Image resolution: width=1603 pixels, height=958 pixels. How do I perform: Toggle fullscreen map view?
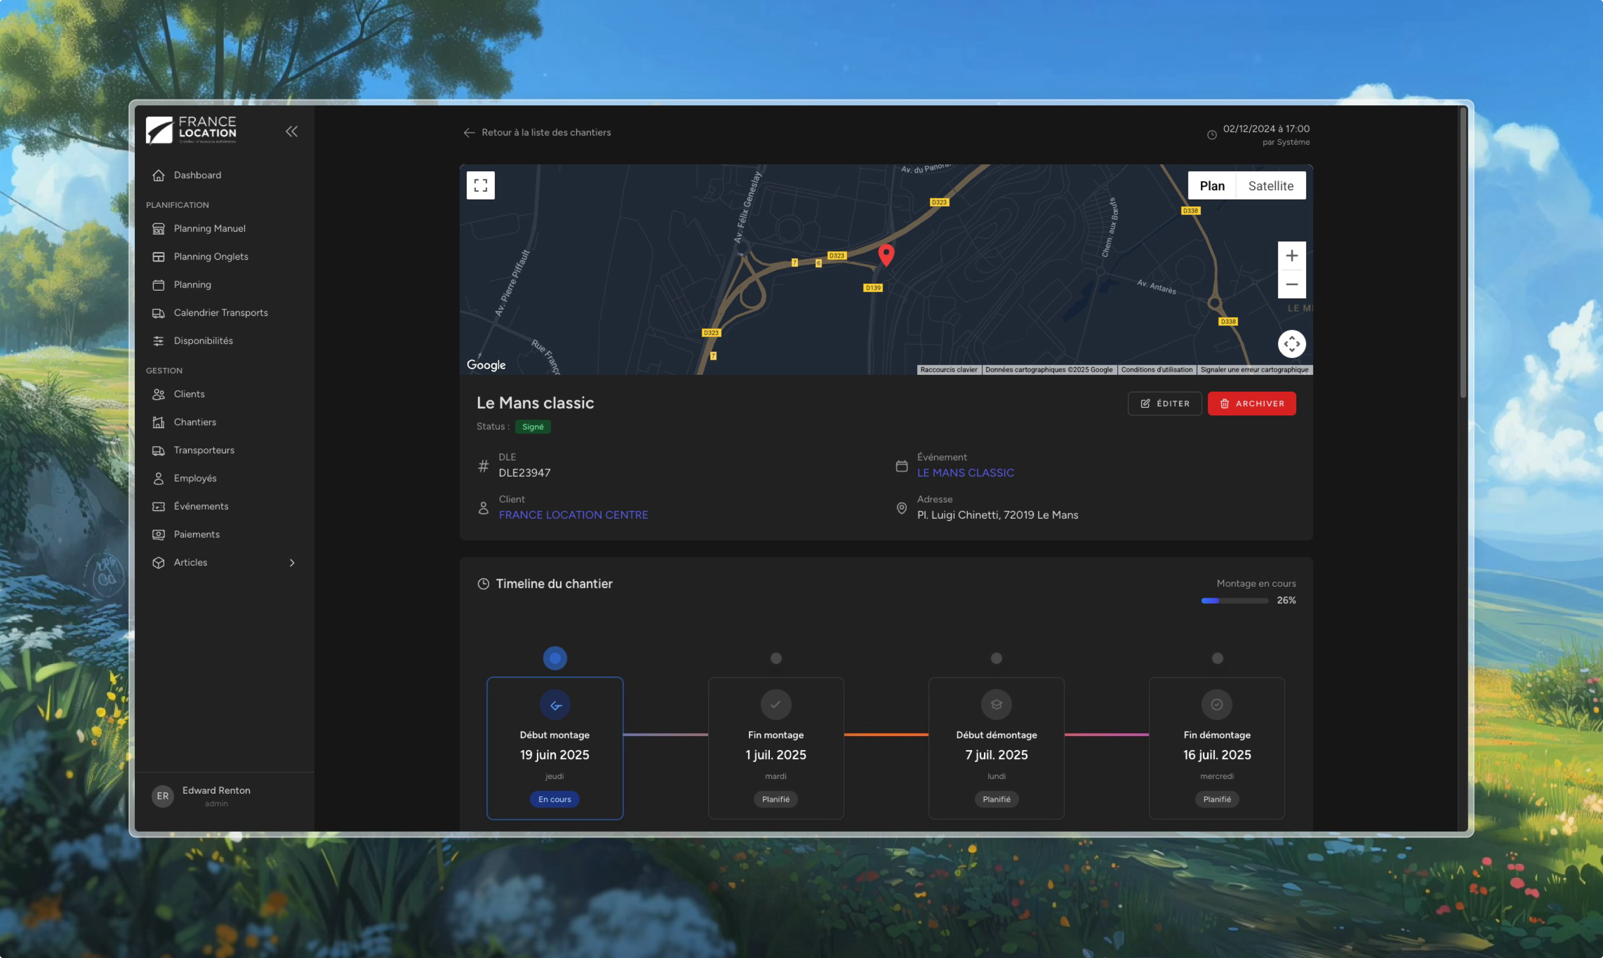(x=481, y=185)
